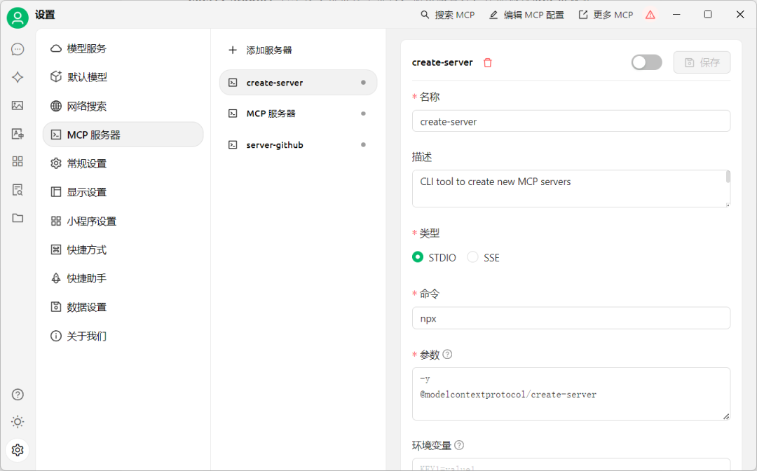Click the warning triangle in the title bar
The width and height of the screenshot is (757, 471).
[x=650, y=14]
